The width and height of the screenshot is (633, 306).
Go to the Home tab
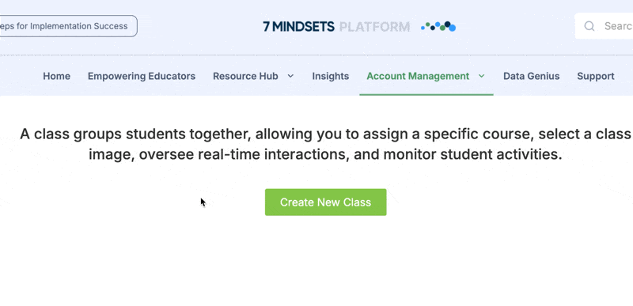click(56, 76)
